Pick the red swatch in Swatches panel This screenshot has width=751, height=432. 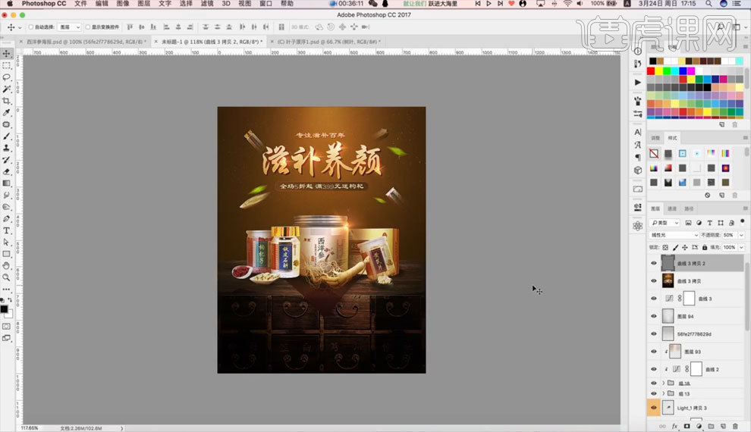click(651, 70)
